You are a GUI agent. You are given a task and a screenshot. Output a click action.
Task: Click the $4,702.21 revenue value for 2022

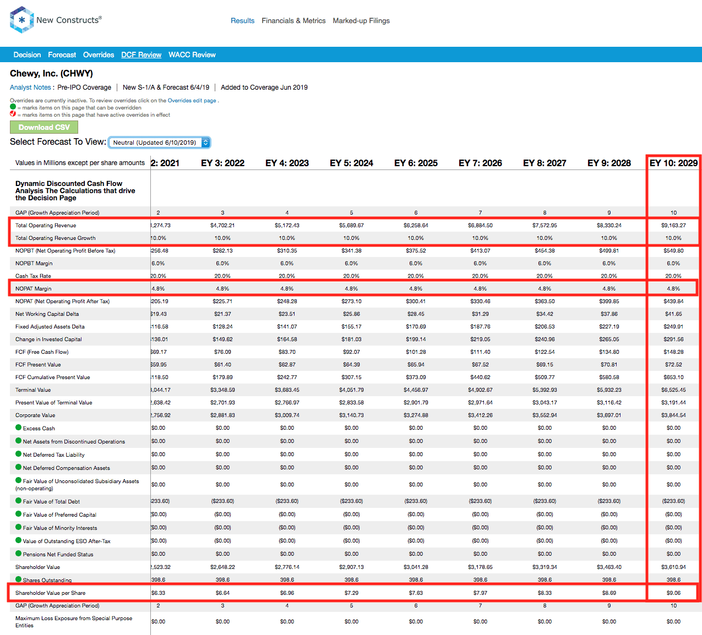point(222,225)
